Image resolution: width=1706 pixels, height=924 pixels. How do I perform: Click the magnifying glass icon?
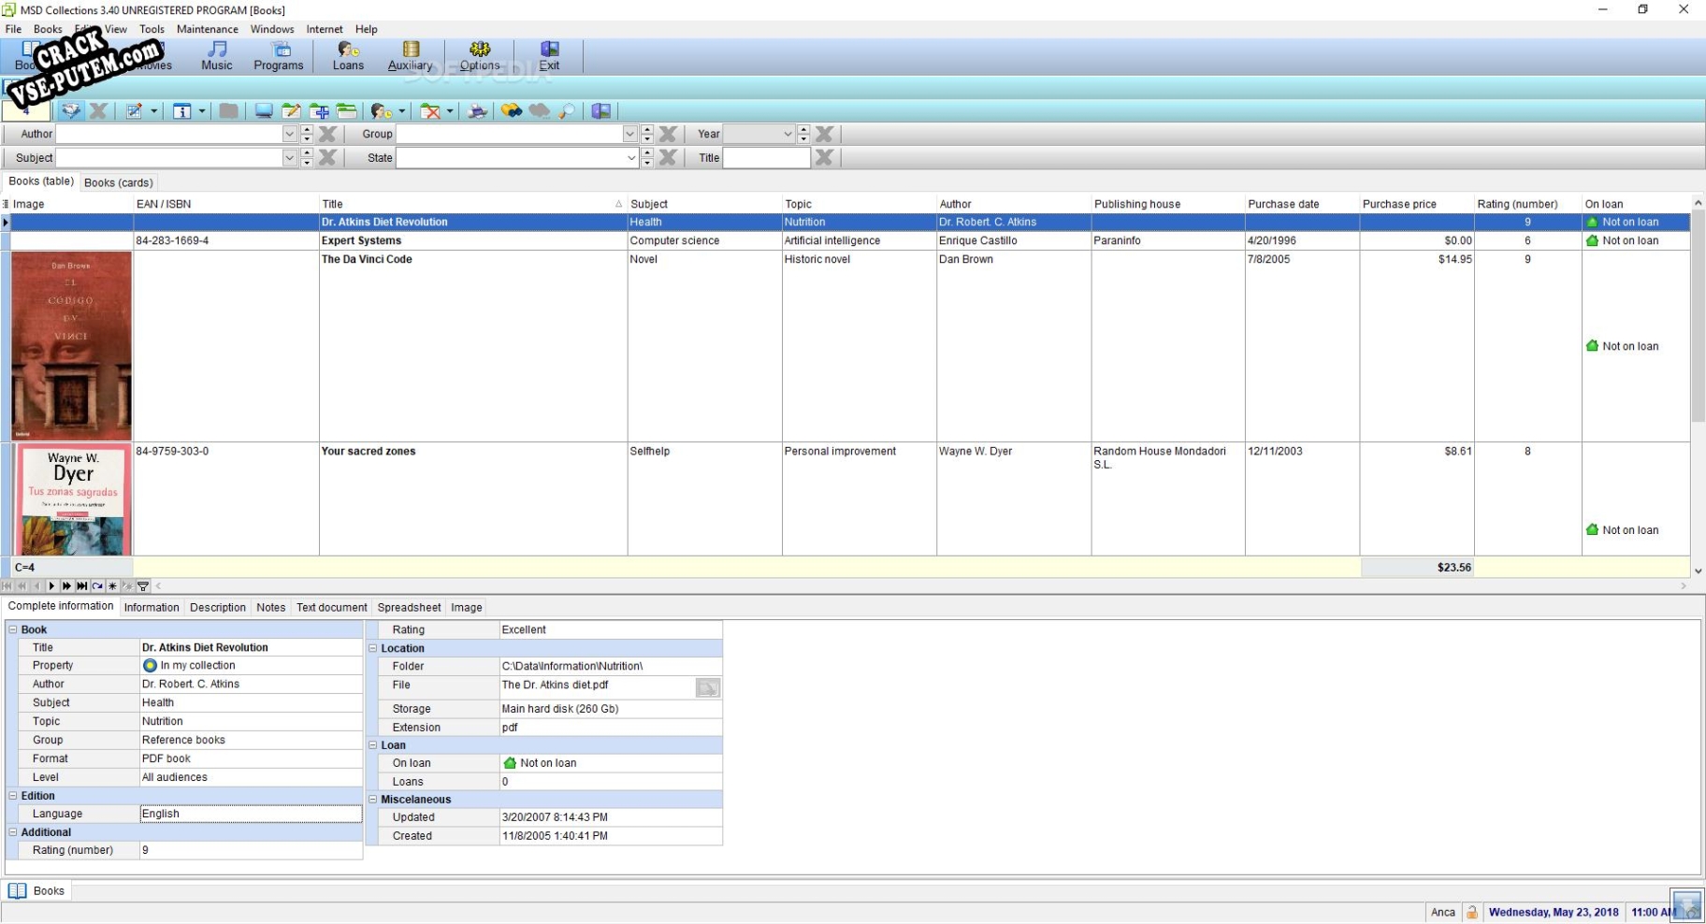pos(568,111)
